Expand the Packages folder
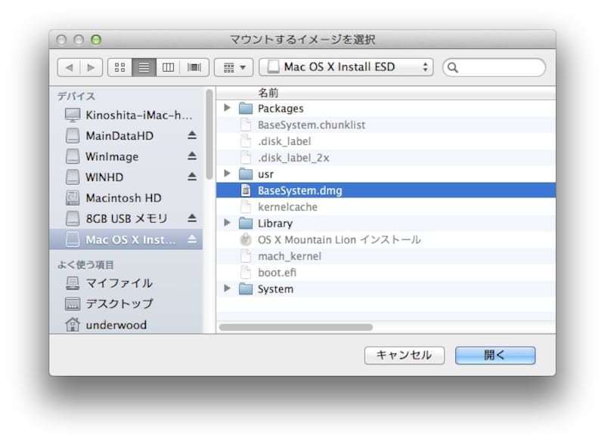The image size is (605, 444). coord(228,108)
